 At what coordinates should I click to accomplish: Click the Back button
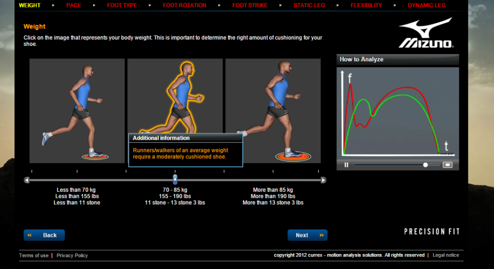[x=44, y=235]
